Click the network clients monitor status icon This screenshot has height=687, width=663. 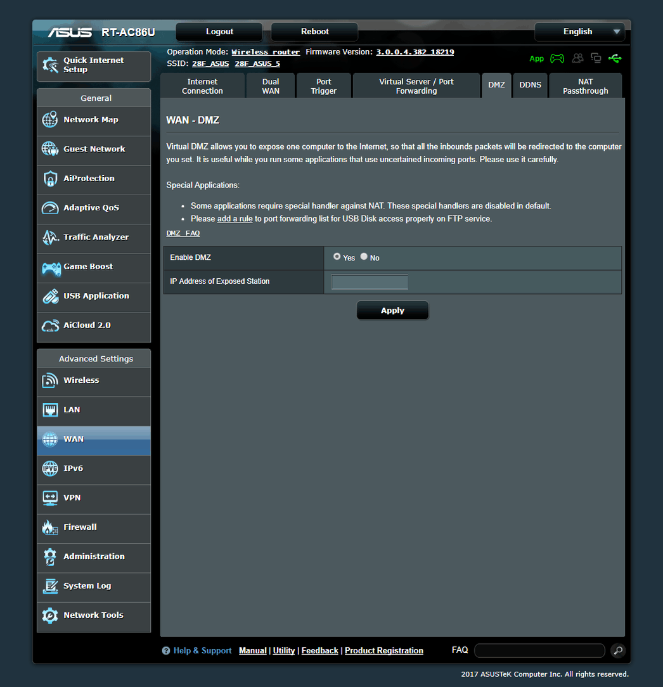point(596,58)
